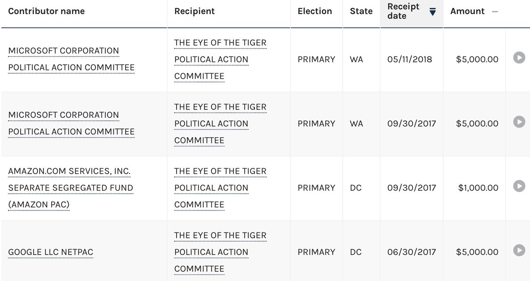
Task: Open the first Microsoft Corporation Political Action Committee link
Action: click(x=72, y=59)
